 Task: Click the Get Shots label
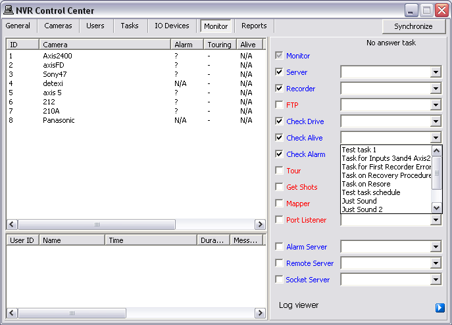(x=301, y=187)
